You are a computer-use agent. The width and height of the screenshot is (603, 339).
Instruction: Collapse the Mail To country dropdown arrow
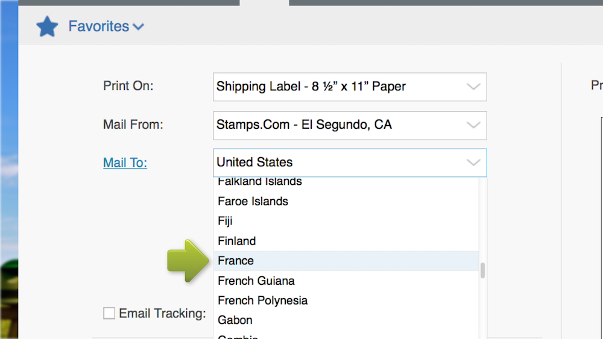pos(473,163)
